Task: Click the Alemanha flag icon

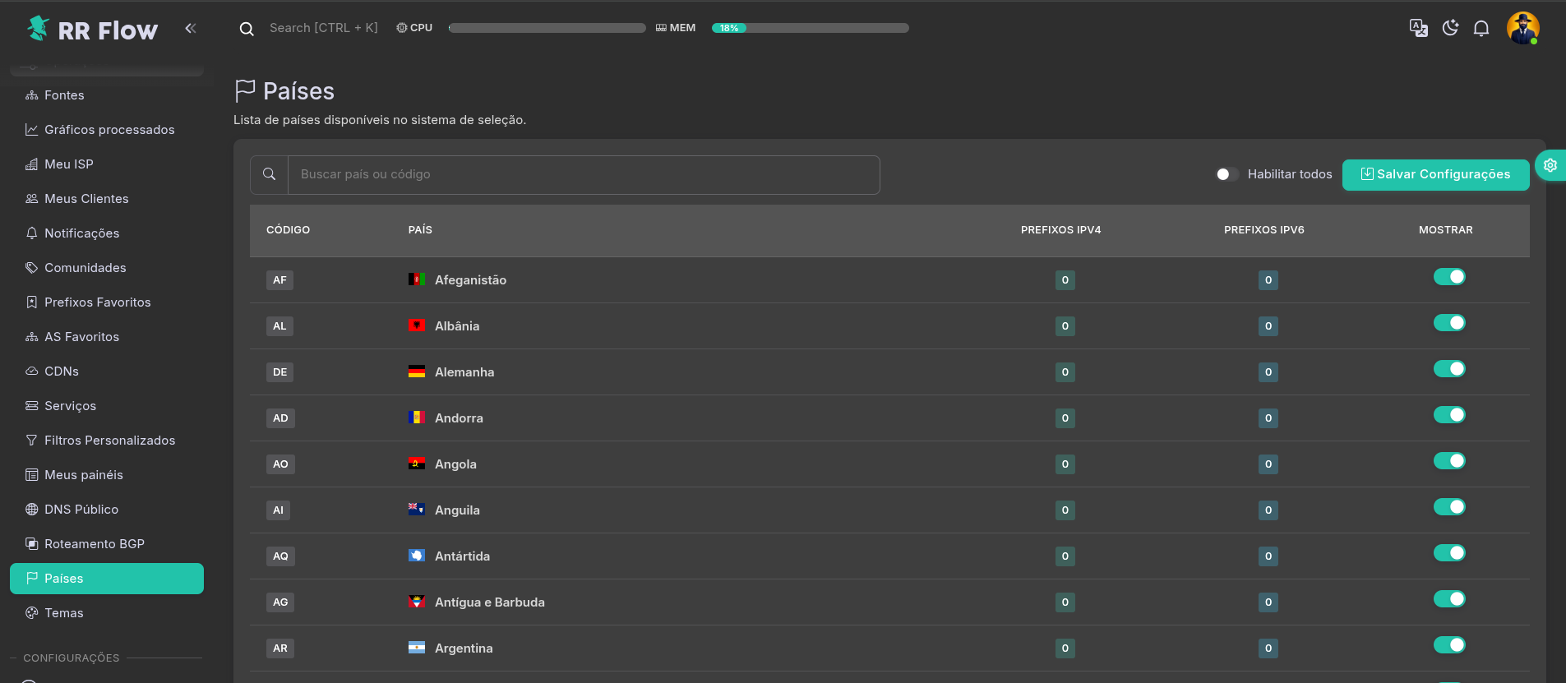Action: point(417,371)
